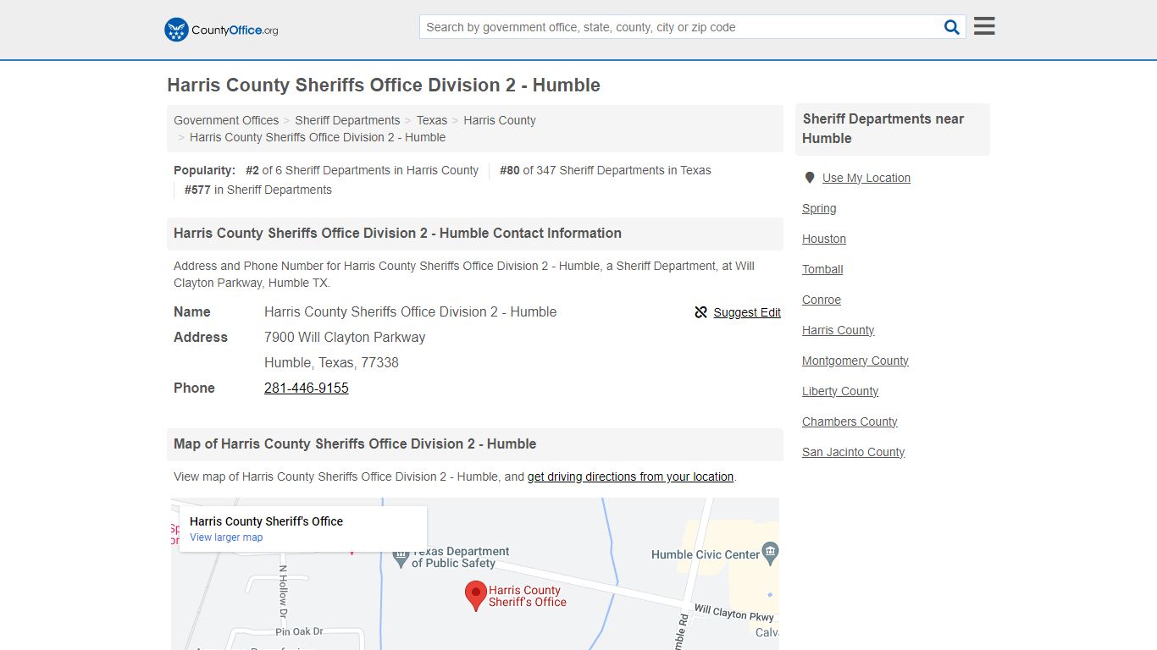This screenshot has height=650, width=1157.
Task: Click the page title heading
Action: 384,85
